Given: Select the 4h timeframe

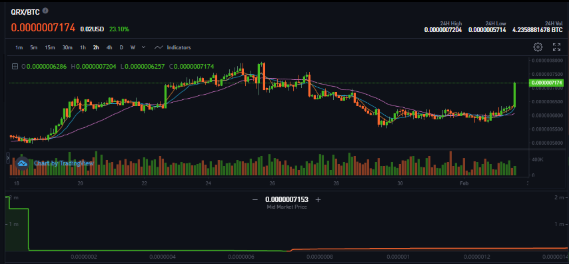Looking at the screenshot, I should coord(109,47).
